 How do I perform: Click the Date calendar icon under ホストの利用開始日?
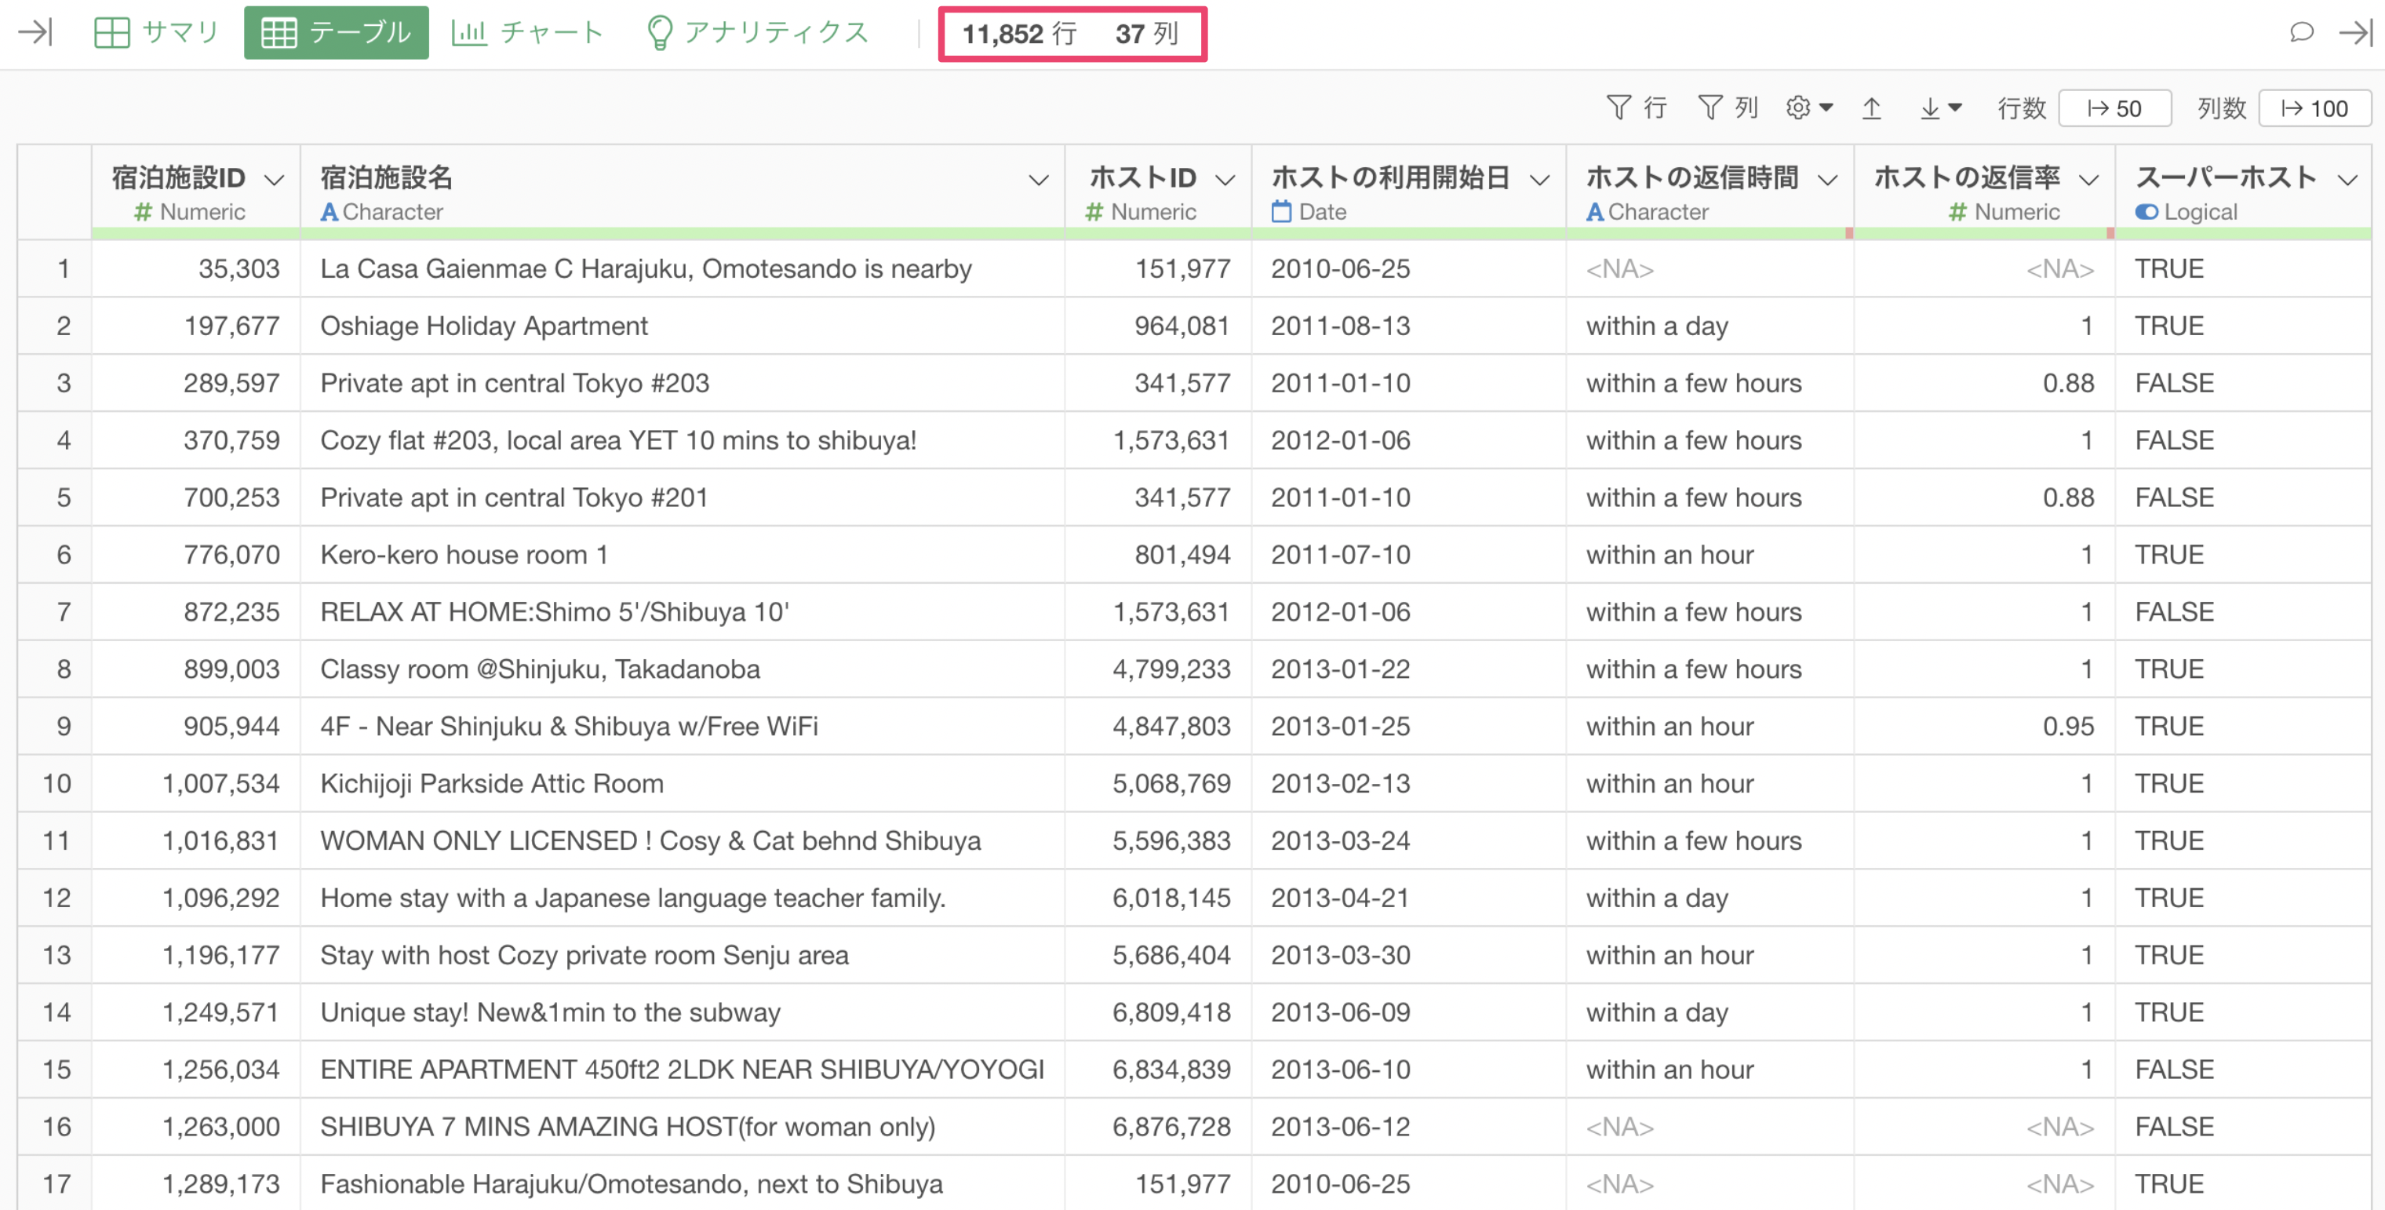(1280, 212)
